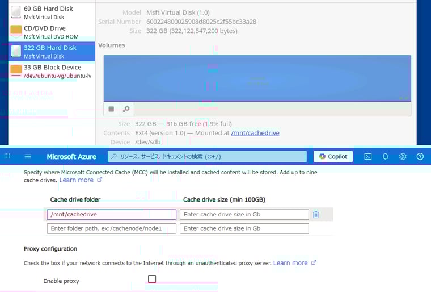This screenshot has height=292, width=431.
Task: Click the 'Volumes' section heading
Action: [112, 45]
